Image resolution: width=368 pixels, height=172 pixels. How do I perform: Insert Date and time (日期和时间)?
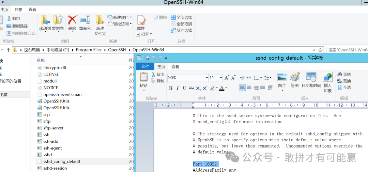(311, 77)
